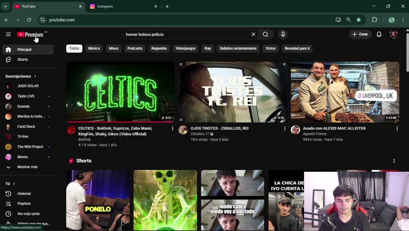
Task: Open the Alexis Mac Allister thumbnail
Action: [345, 92]
